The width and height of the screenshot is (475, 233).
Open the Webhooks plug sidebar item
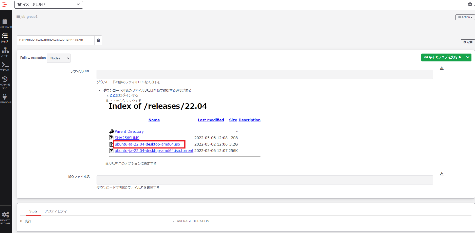(5, 99)
